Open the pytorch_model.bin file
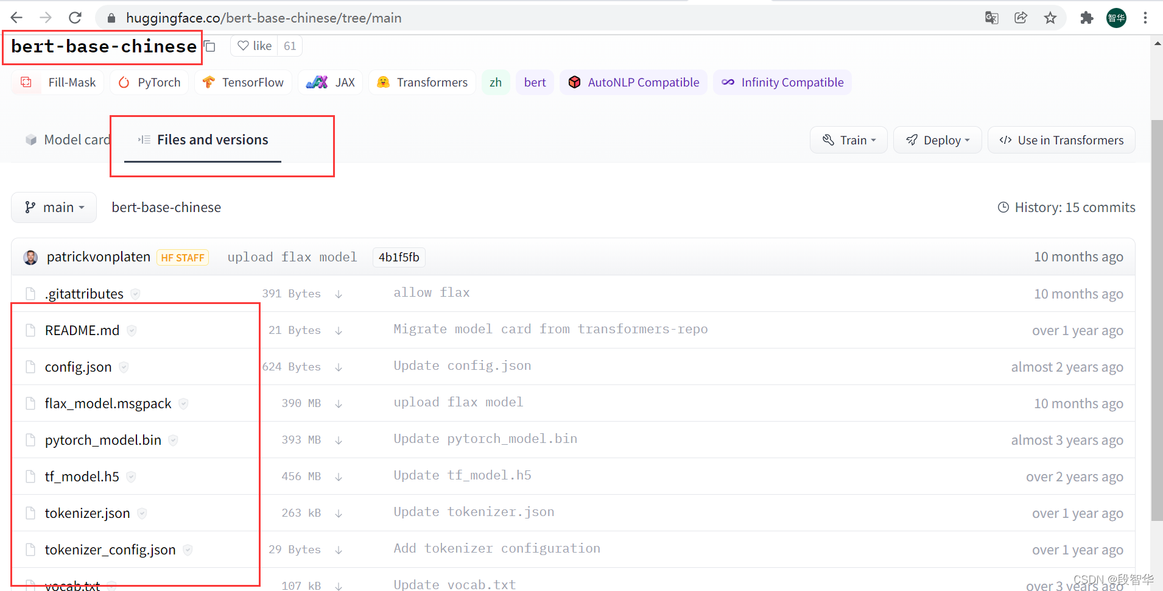The height and width of the screenshot is (591, 1163). [x=103, y=440]
